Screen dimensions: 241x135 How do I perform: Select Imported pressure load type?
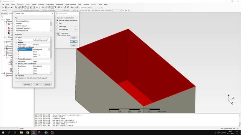click(x=22, y=31)
